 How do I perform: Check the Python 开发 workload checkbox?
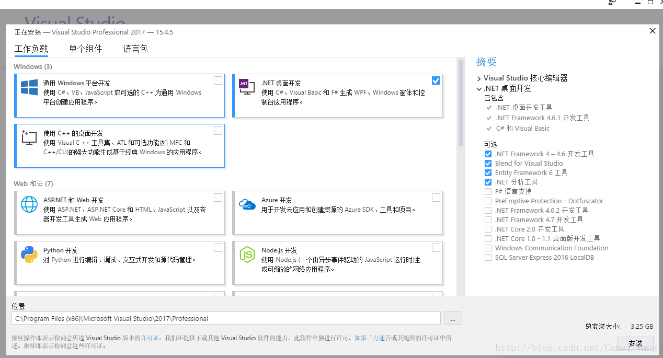coord(218,248)
